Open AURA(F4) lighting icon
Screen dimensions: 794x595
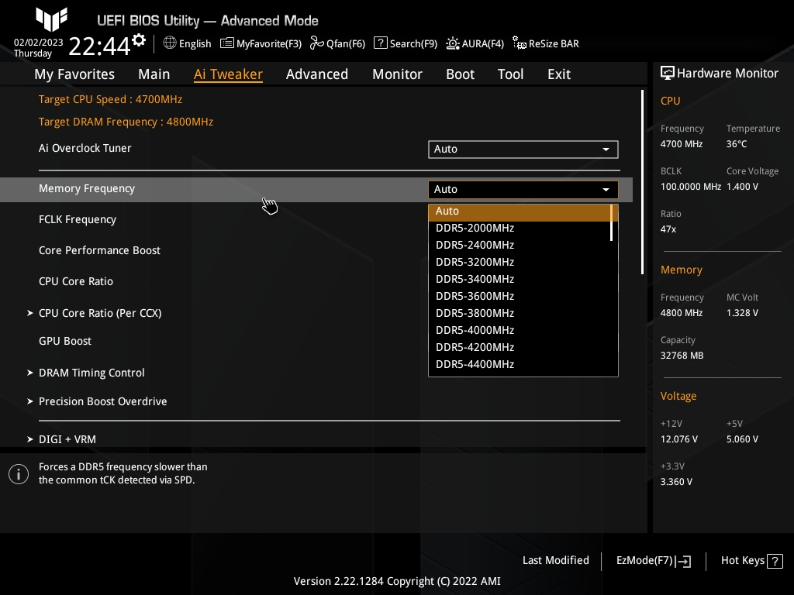click(453, 43)
